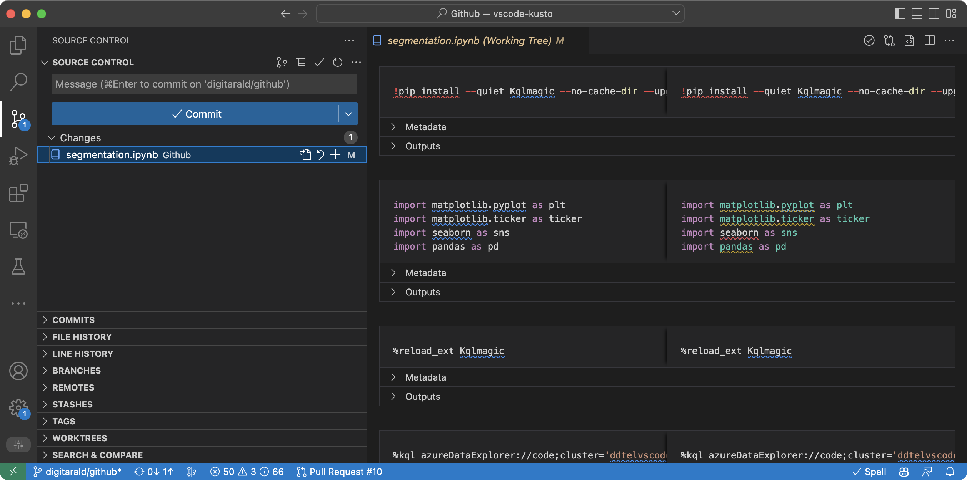This screenshot has height=480, width=967.
Task: Select the Source Control icon in activity bar
Action: click(18, 119)
